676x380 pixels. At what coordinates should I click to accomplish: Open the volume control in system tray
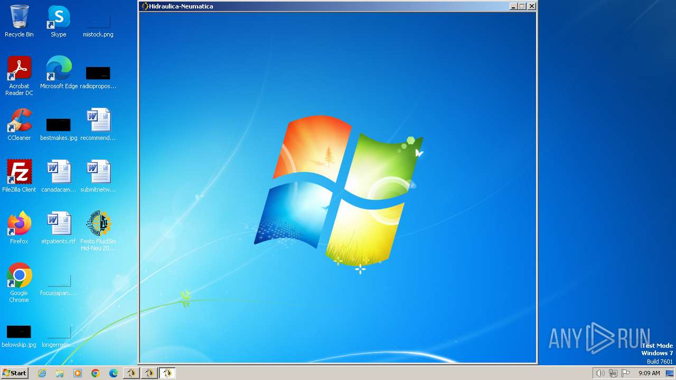point(600,373)
